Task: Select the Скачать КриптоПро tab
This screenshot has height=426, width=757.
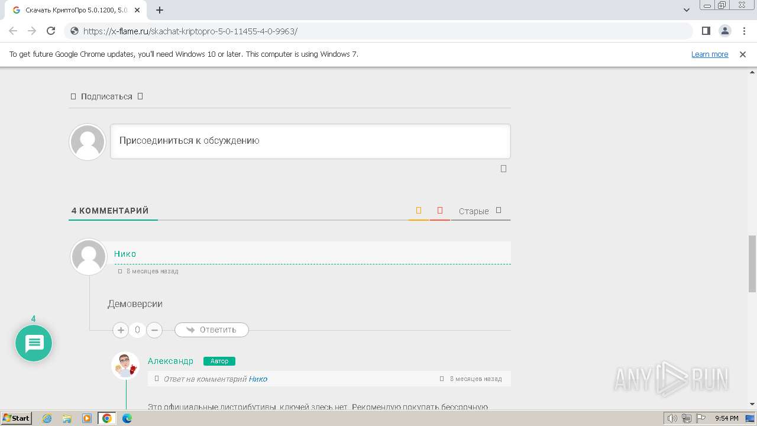Action: [x=77, y=10]
